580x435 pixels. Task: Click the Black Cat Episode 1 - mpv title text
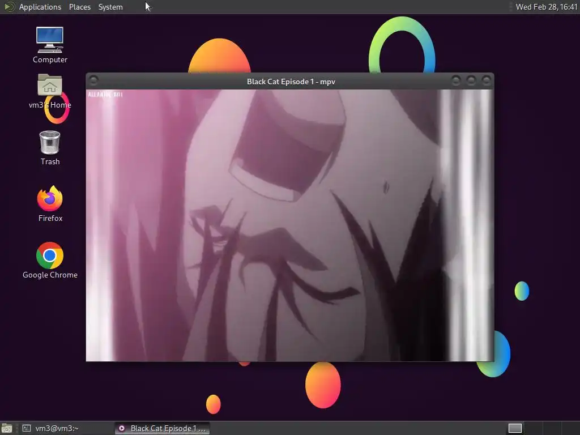tap(291, 82)
